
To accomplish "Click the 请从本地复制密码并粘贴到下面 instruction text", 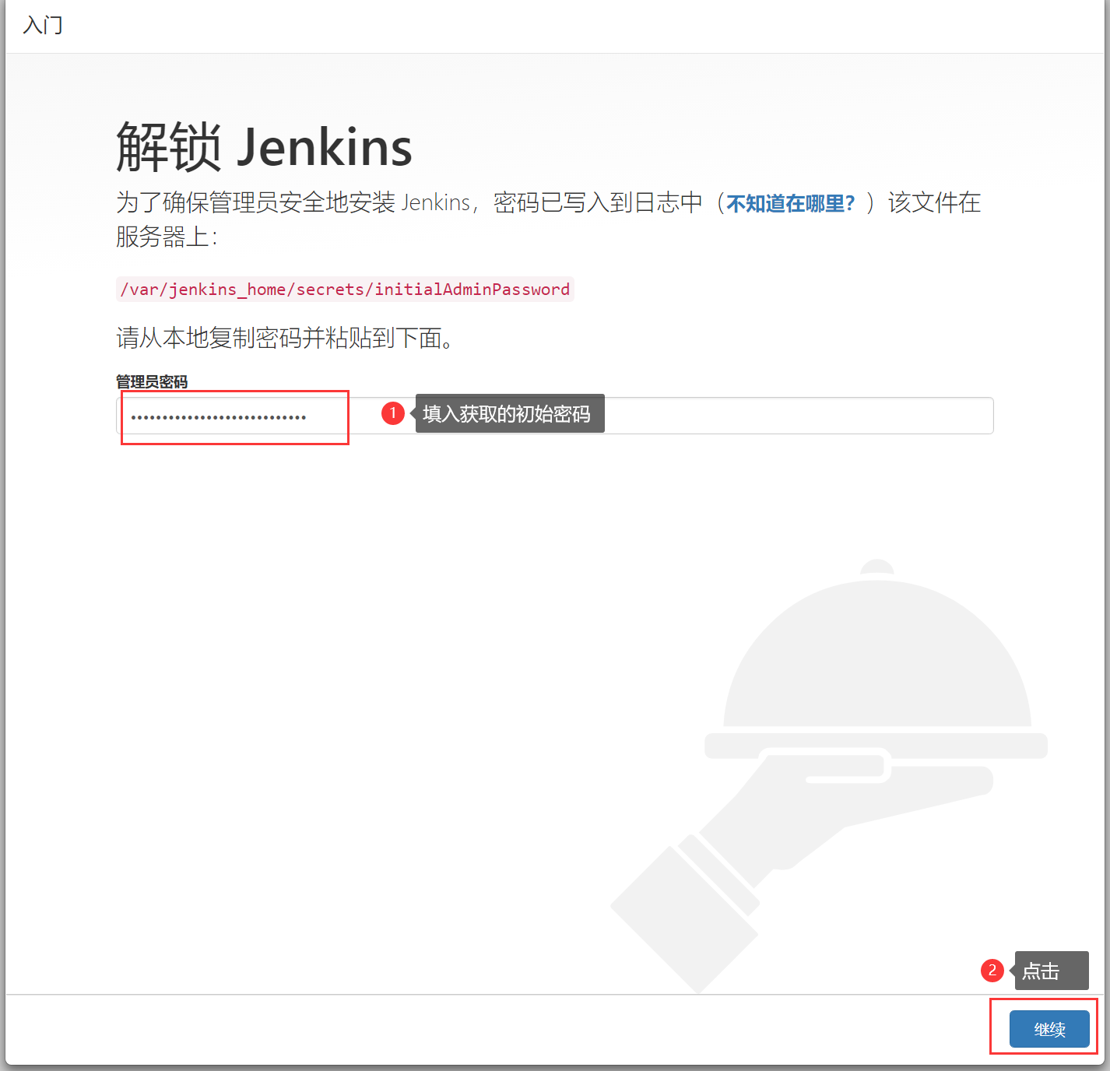I will tap(285, 338).
